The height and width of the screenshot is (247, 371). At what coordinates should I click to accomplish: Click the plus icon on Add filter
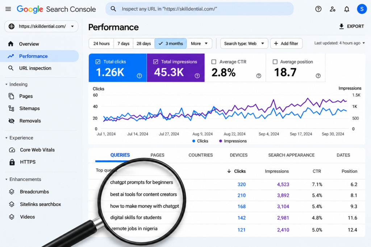pyautogui.click(x=276, y=43)
